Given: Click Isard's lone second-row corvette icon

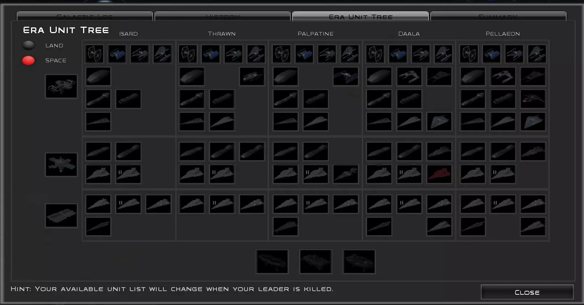Looking at the screenshot, I should coord(98,77).
